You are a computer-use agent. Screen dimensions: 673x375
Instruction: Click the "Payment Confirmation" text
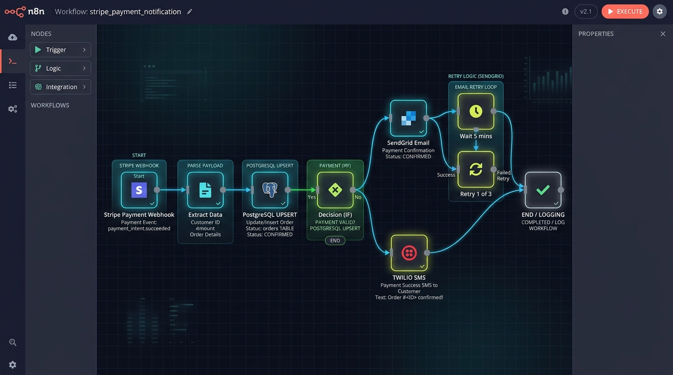(408, 150)
